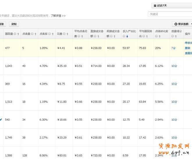The width and height of the screenshot is (192, 159).
Task: Sort by 点击率 using its arrow icon
Action: [53, 34]
